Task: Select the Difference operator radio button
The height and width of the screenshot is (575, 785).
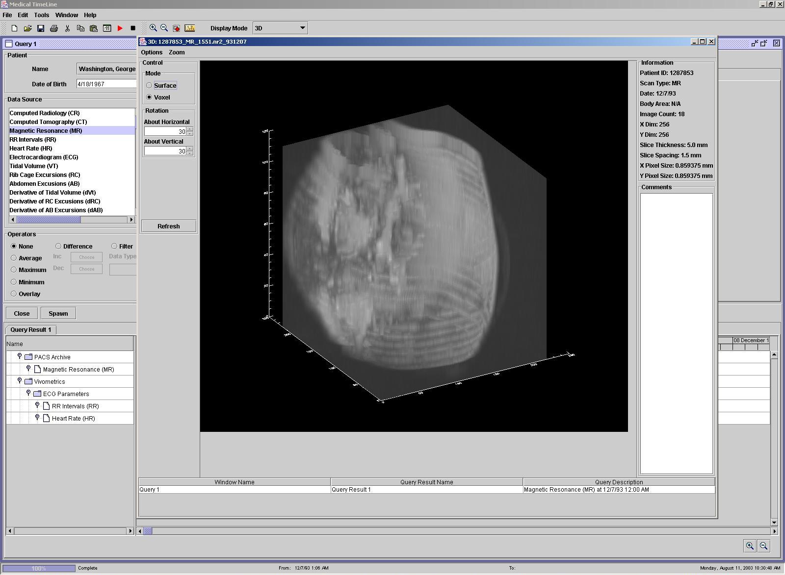Action: coord(58,246)
